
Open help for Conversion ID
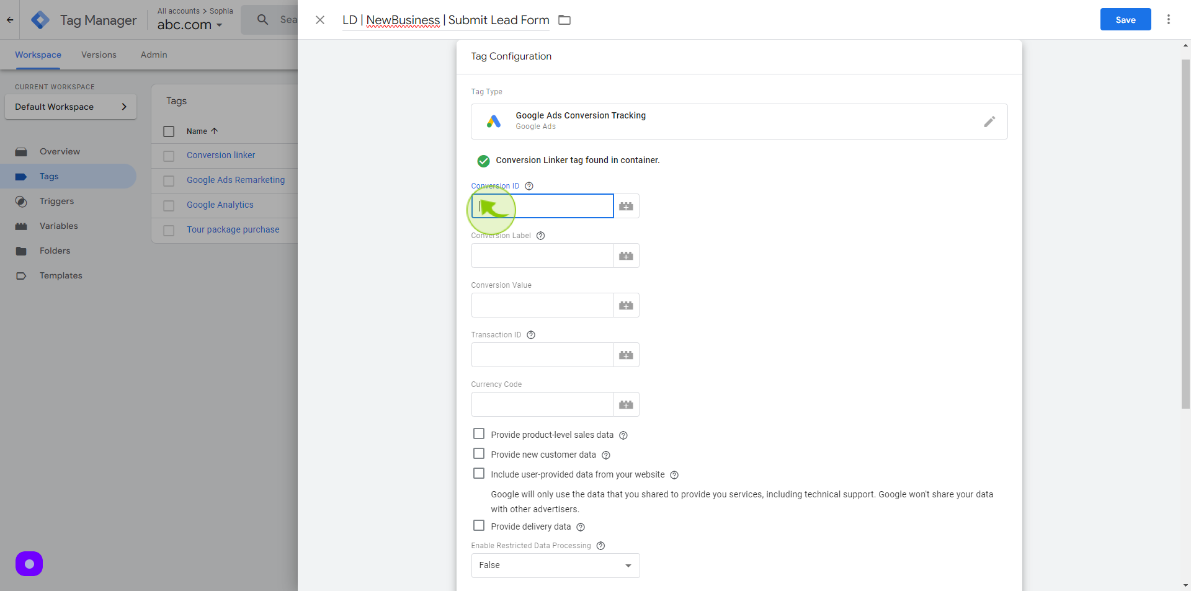[529, 186]
